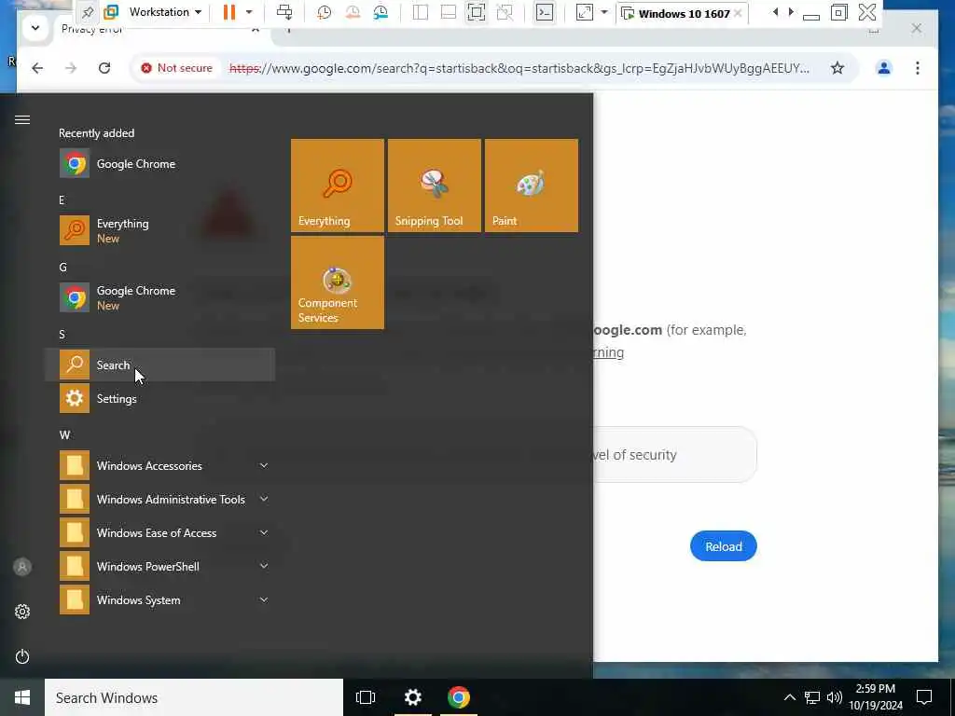
Task: Open Settings gear in Start sidebar
Action: (x=22, y=612)
